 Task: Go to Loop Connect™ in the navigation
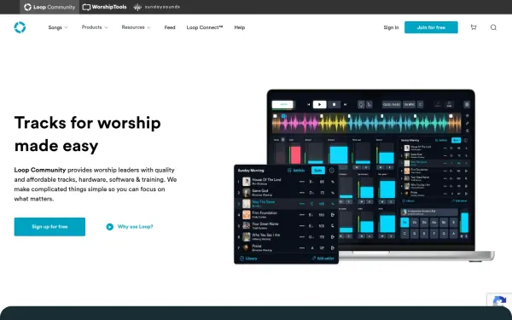coord(205,27)
